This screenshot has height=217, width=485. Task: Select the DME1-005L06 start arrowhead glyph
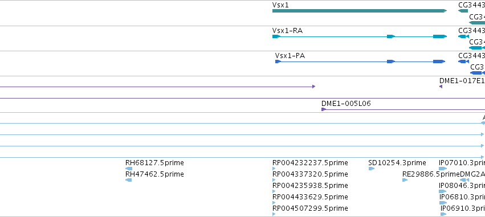point(324,109)
